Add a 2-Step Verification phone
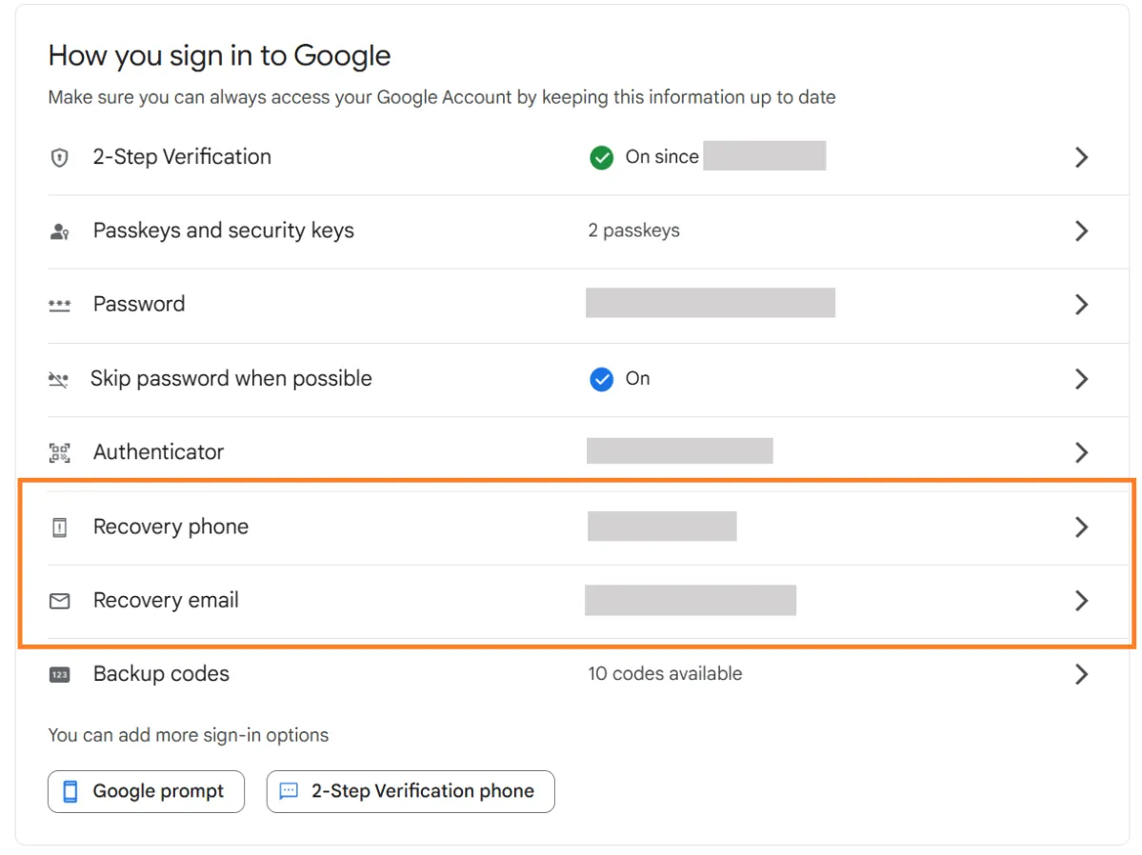This screenshot has width=1142, height=855. pos(411,791)
